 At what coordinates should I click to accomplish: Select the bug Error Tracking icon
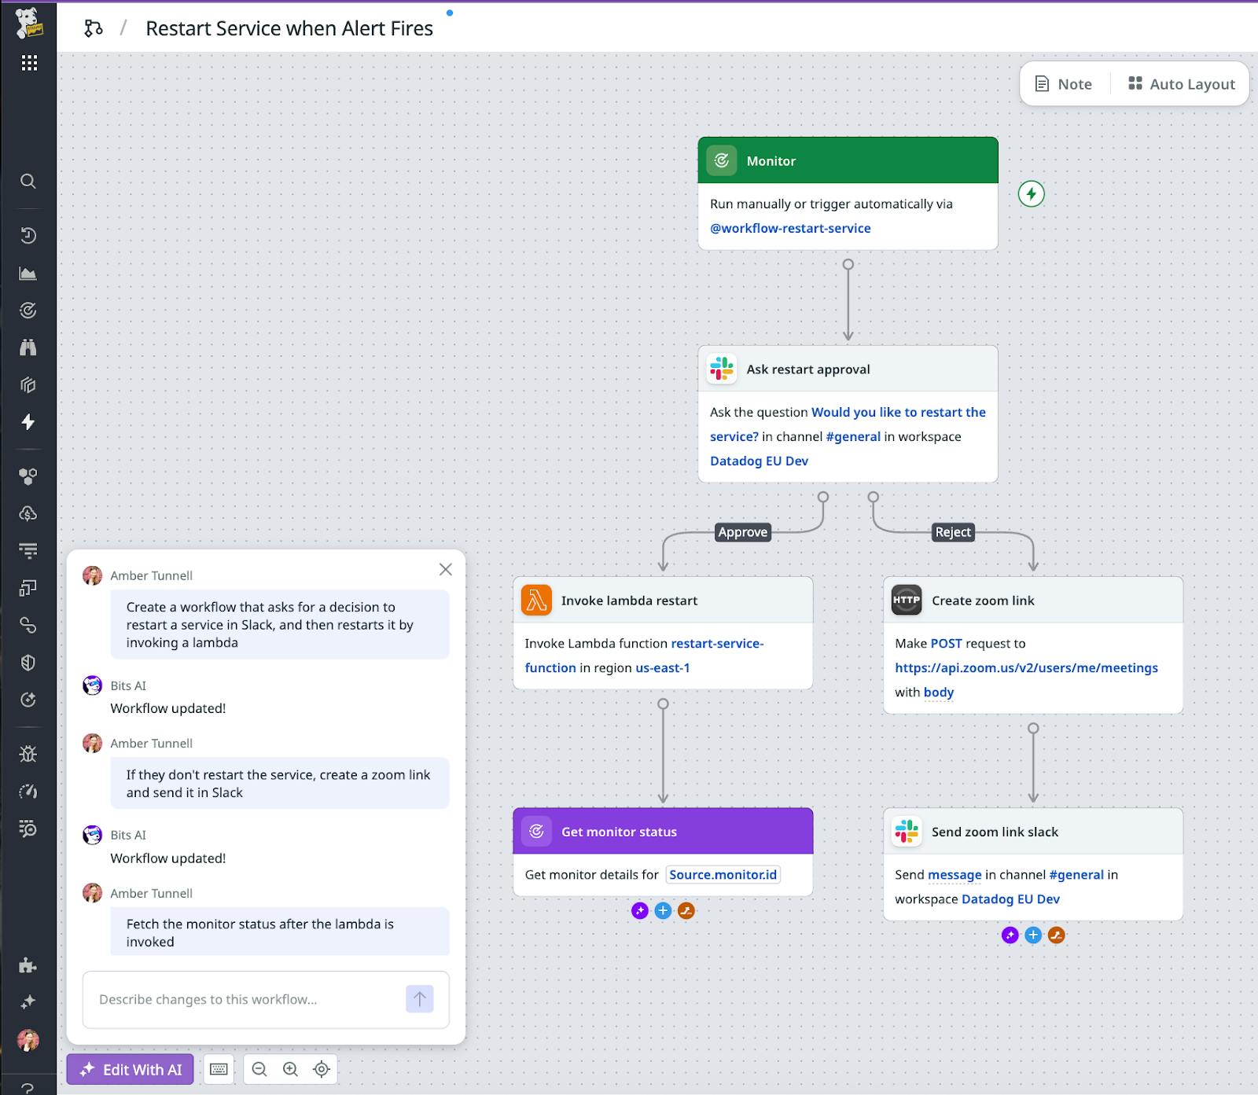tap(28, 754)
